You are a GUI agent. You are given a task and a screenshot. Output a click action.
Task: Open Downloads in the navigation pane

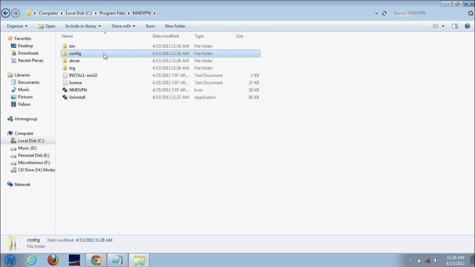[28, 53]
